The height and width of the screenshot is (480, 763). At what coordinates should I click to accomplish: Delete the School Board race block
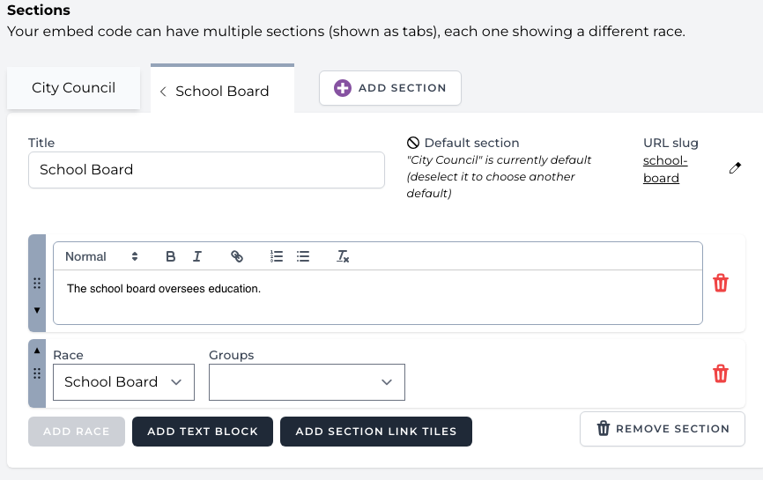720,373
